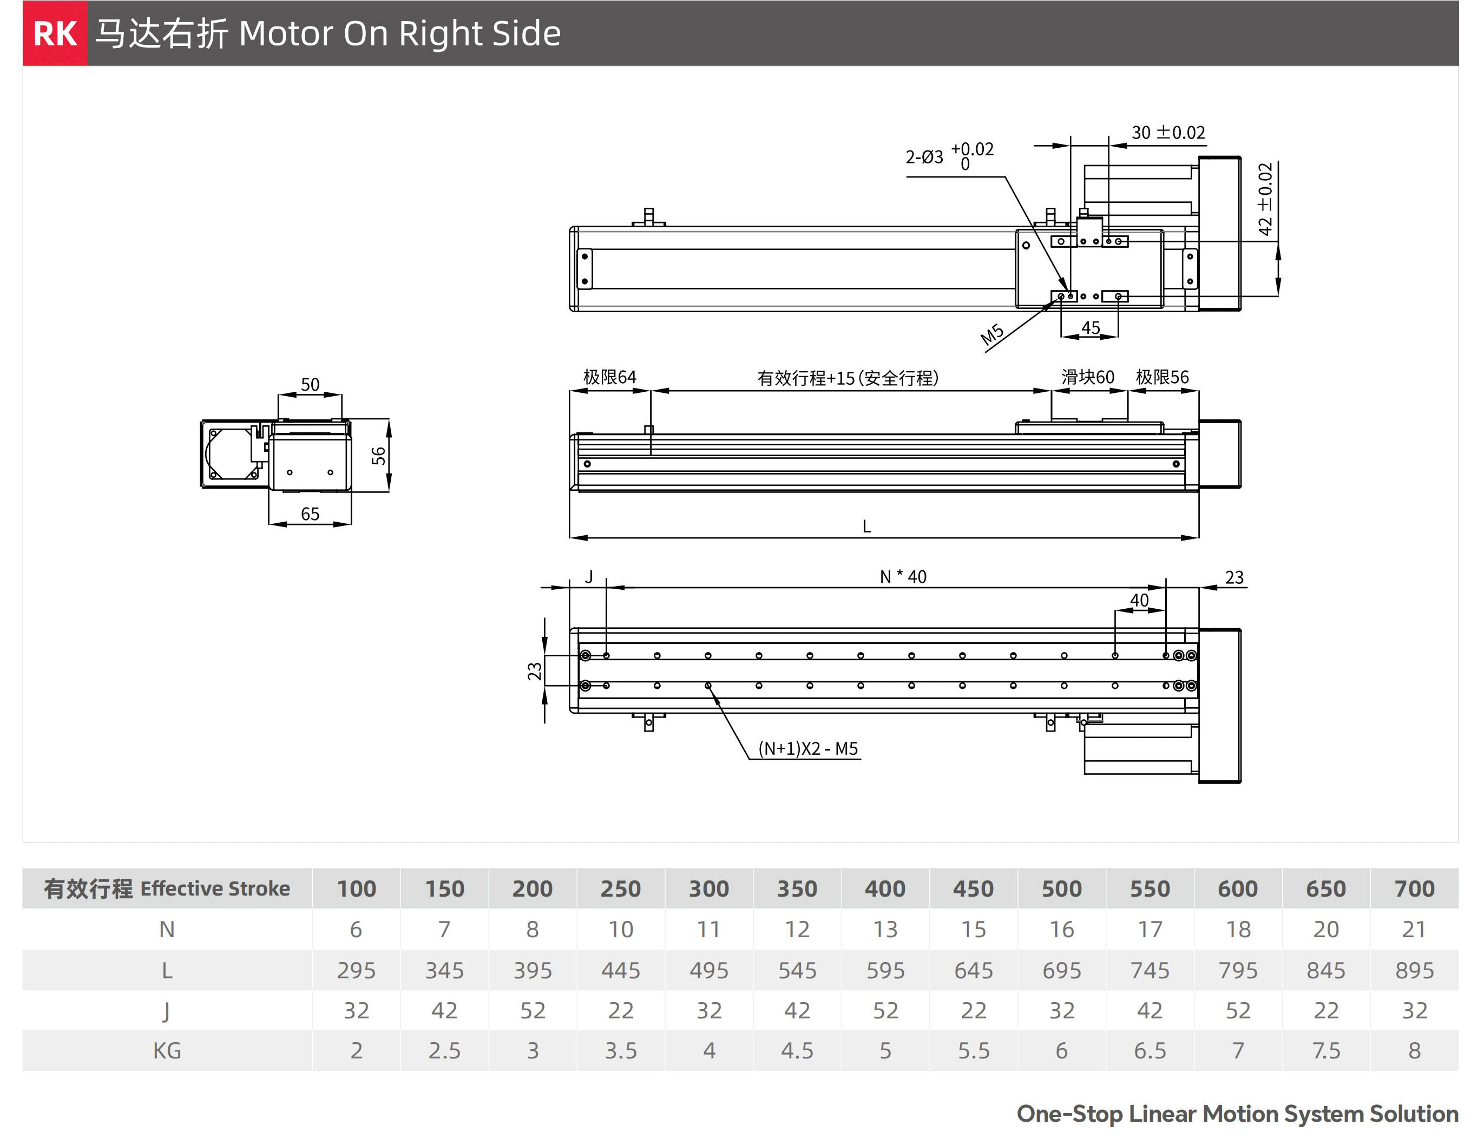
Task: Click the KG row label
Action: point(167,1051)
